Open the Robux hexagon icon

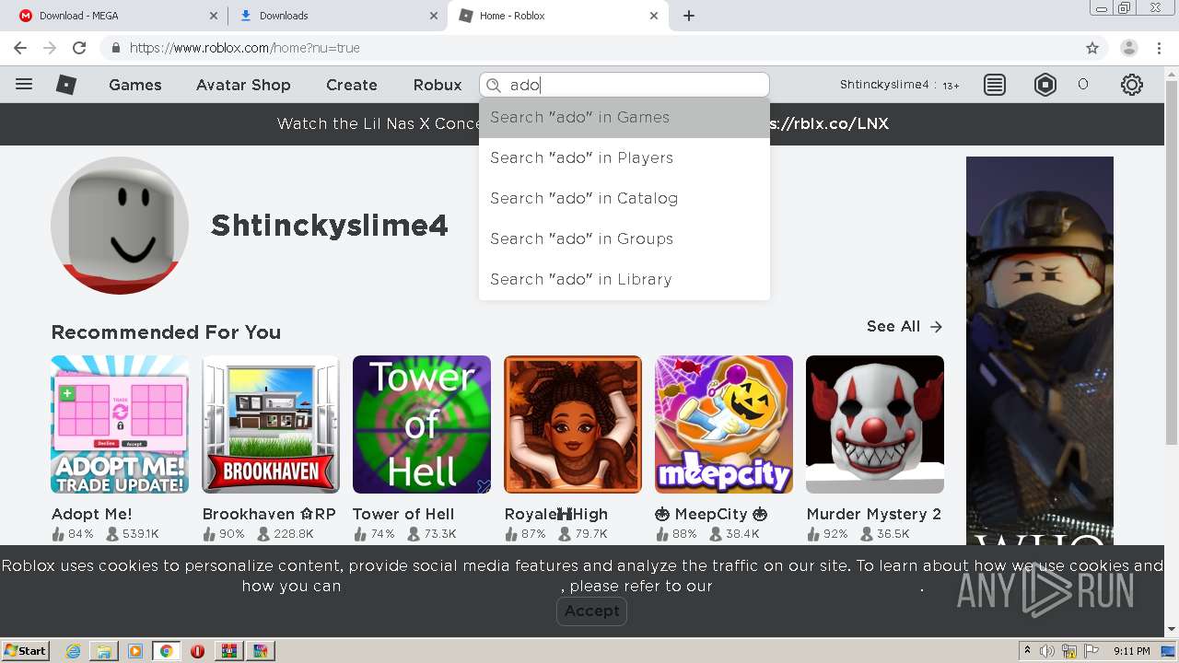coord(1045,85)
